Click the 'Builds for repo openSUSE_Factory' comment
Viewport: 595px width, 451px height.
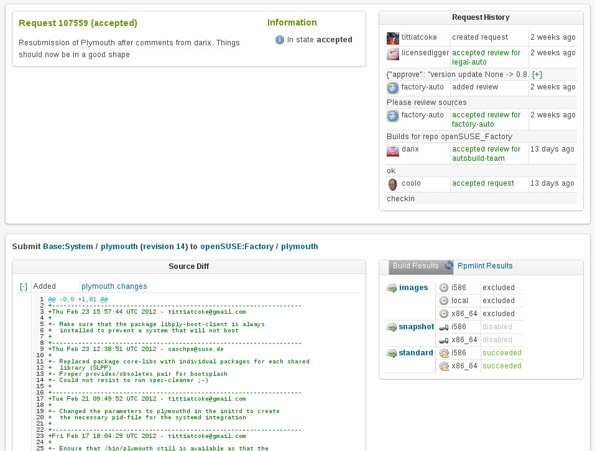pos(450,137)
